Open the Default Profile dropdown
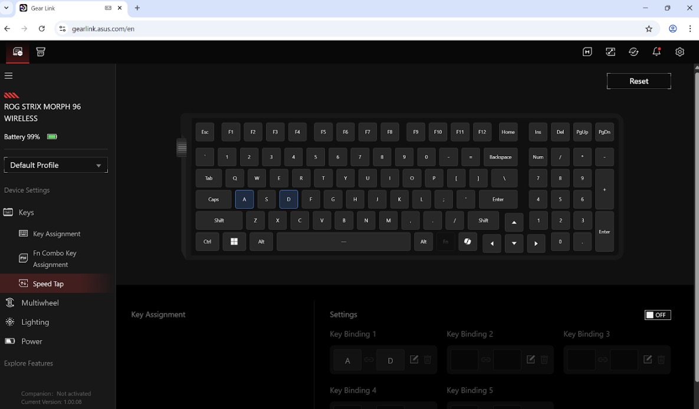The height and width of the screenshot is (409, 699). [x=55, y=165]
